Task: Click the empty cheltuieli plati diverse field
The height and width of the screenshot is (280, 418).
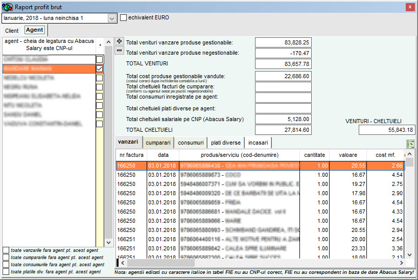Action: [283, 108]
